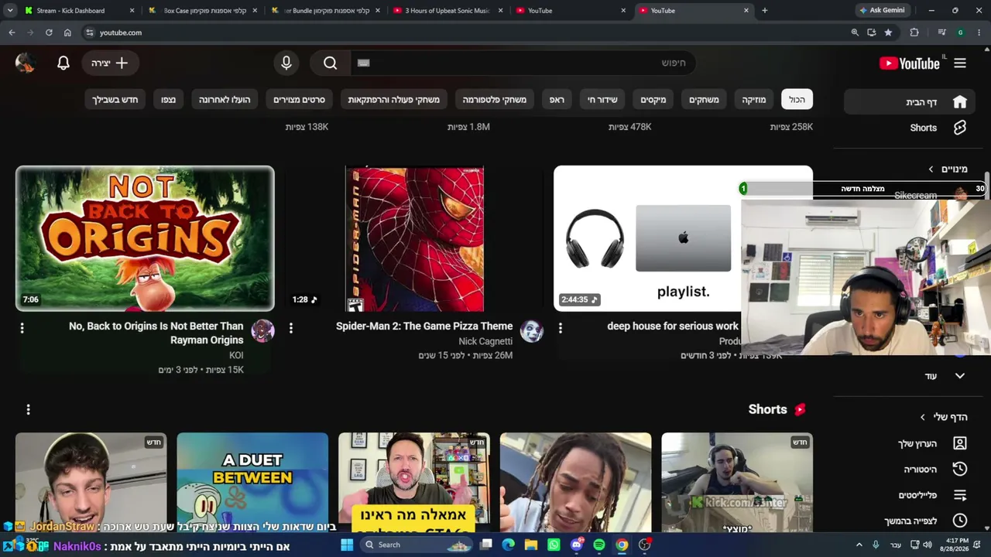The image size is (991, 557).
Task: Reload the page in Chrome
Action: [x=49, y=32]
